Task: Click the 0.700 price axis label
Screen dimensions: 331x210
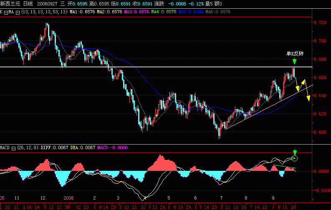Action: click(320, 41)
